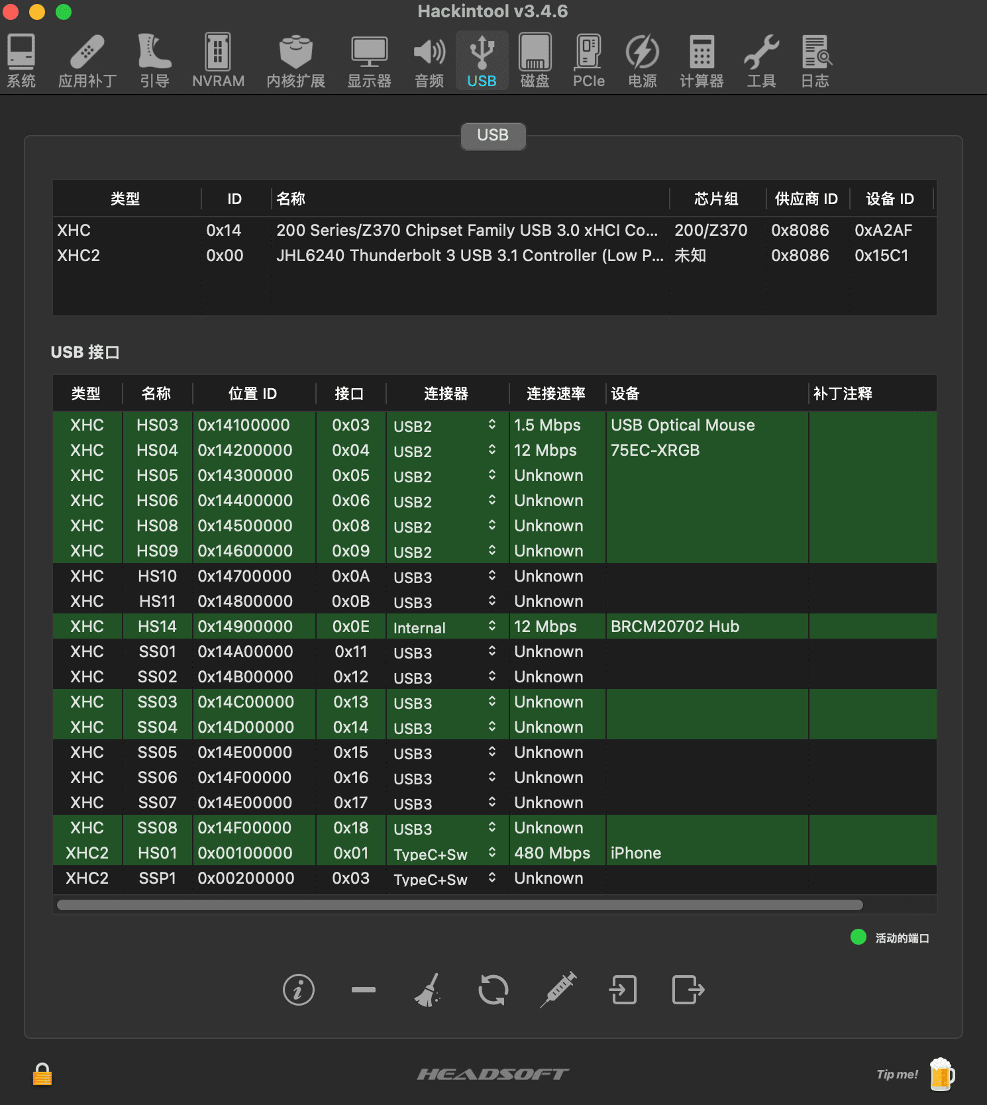Sort ports by 连接器 column header
Viewport: 987px width, 1105px height.
point(446,394)
